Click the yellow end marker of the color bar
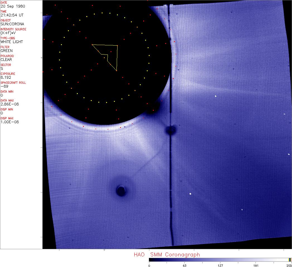 point(290,260)
